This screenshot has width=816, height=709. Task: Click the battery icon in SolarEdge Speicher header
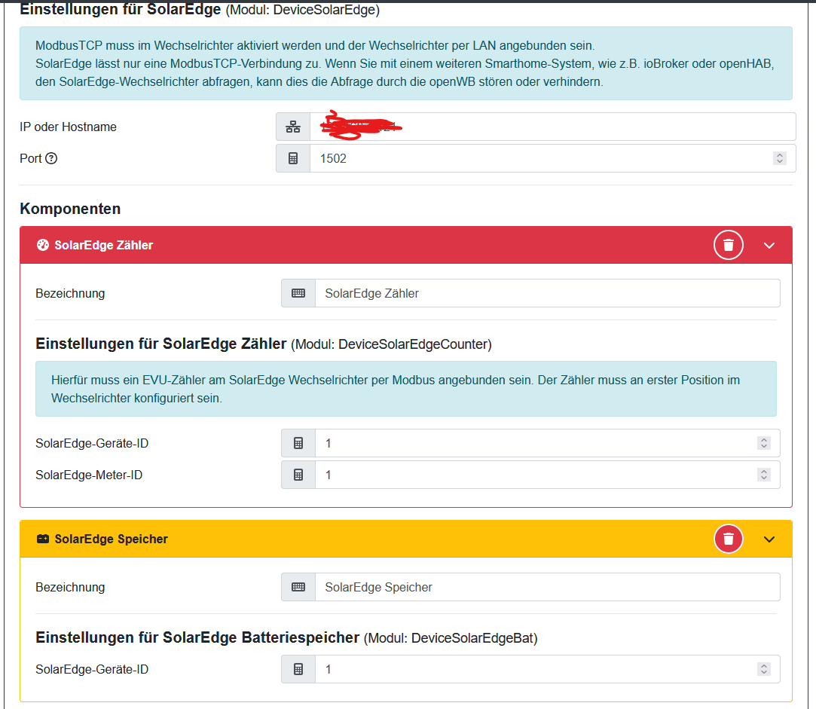tap(43, 539)
